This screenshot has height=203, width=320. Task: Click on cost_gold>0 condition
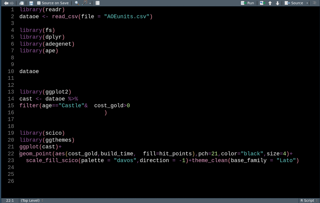coord(112,106)
